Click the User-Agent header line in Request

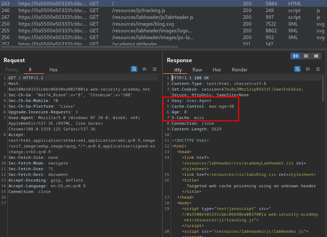coord(74,123)
